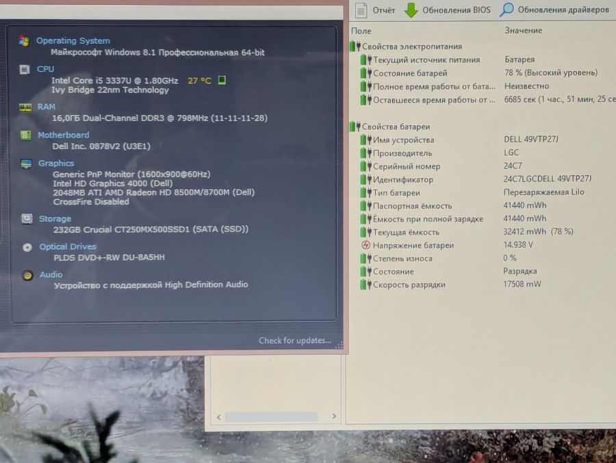Click the RAM module icon in Speccy
The height and width of the screenshot is (463, 616).
pyautogui.click(x=25, y=107)
